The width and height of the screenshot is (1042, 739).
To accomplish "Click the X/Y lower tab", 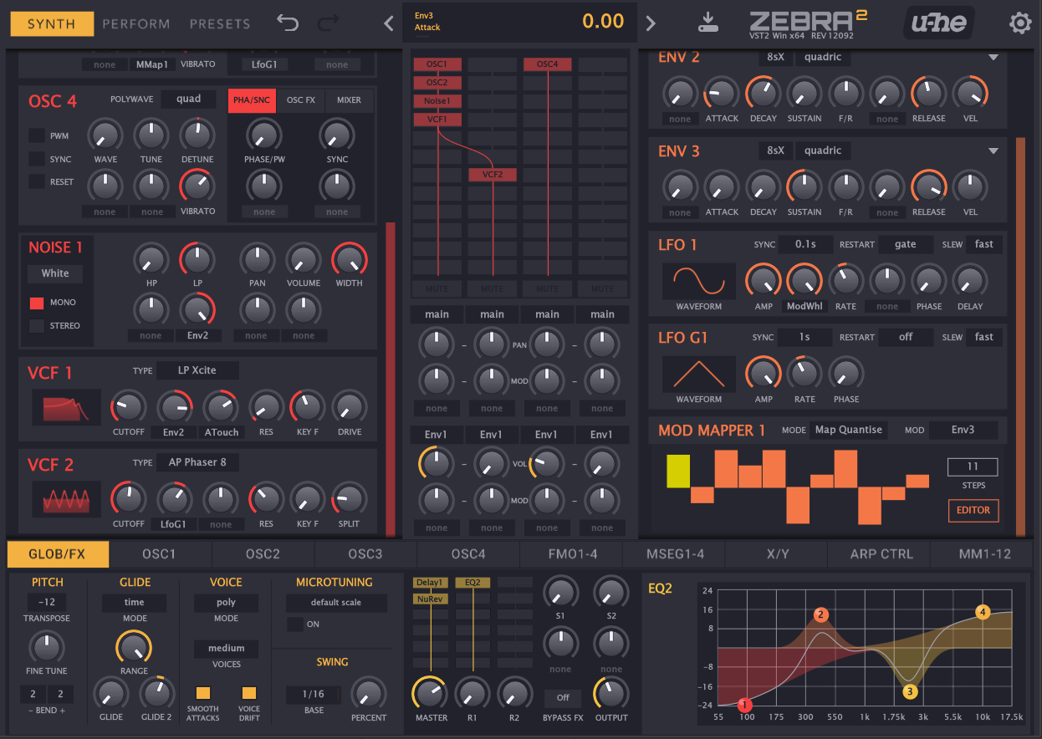I will coord(777,553).
